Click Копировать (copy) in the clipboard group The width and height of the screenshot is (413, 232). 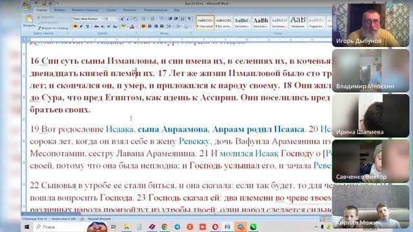click(48, 23)
